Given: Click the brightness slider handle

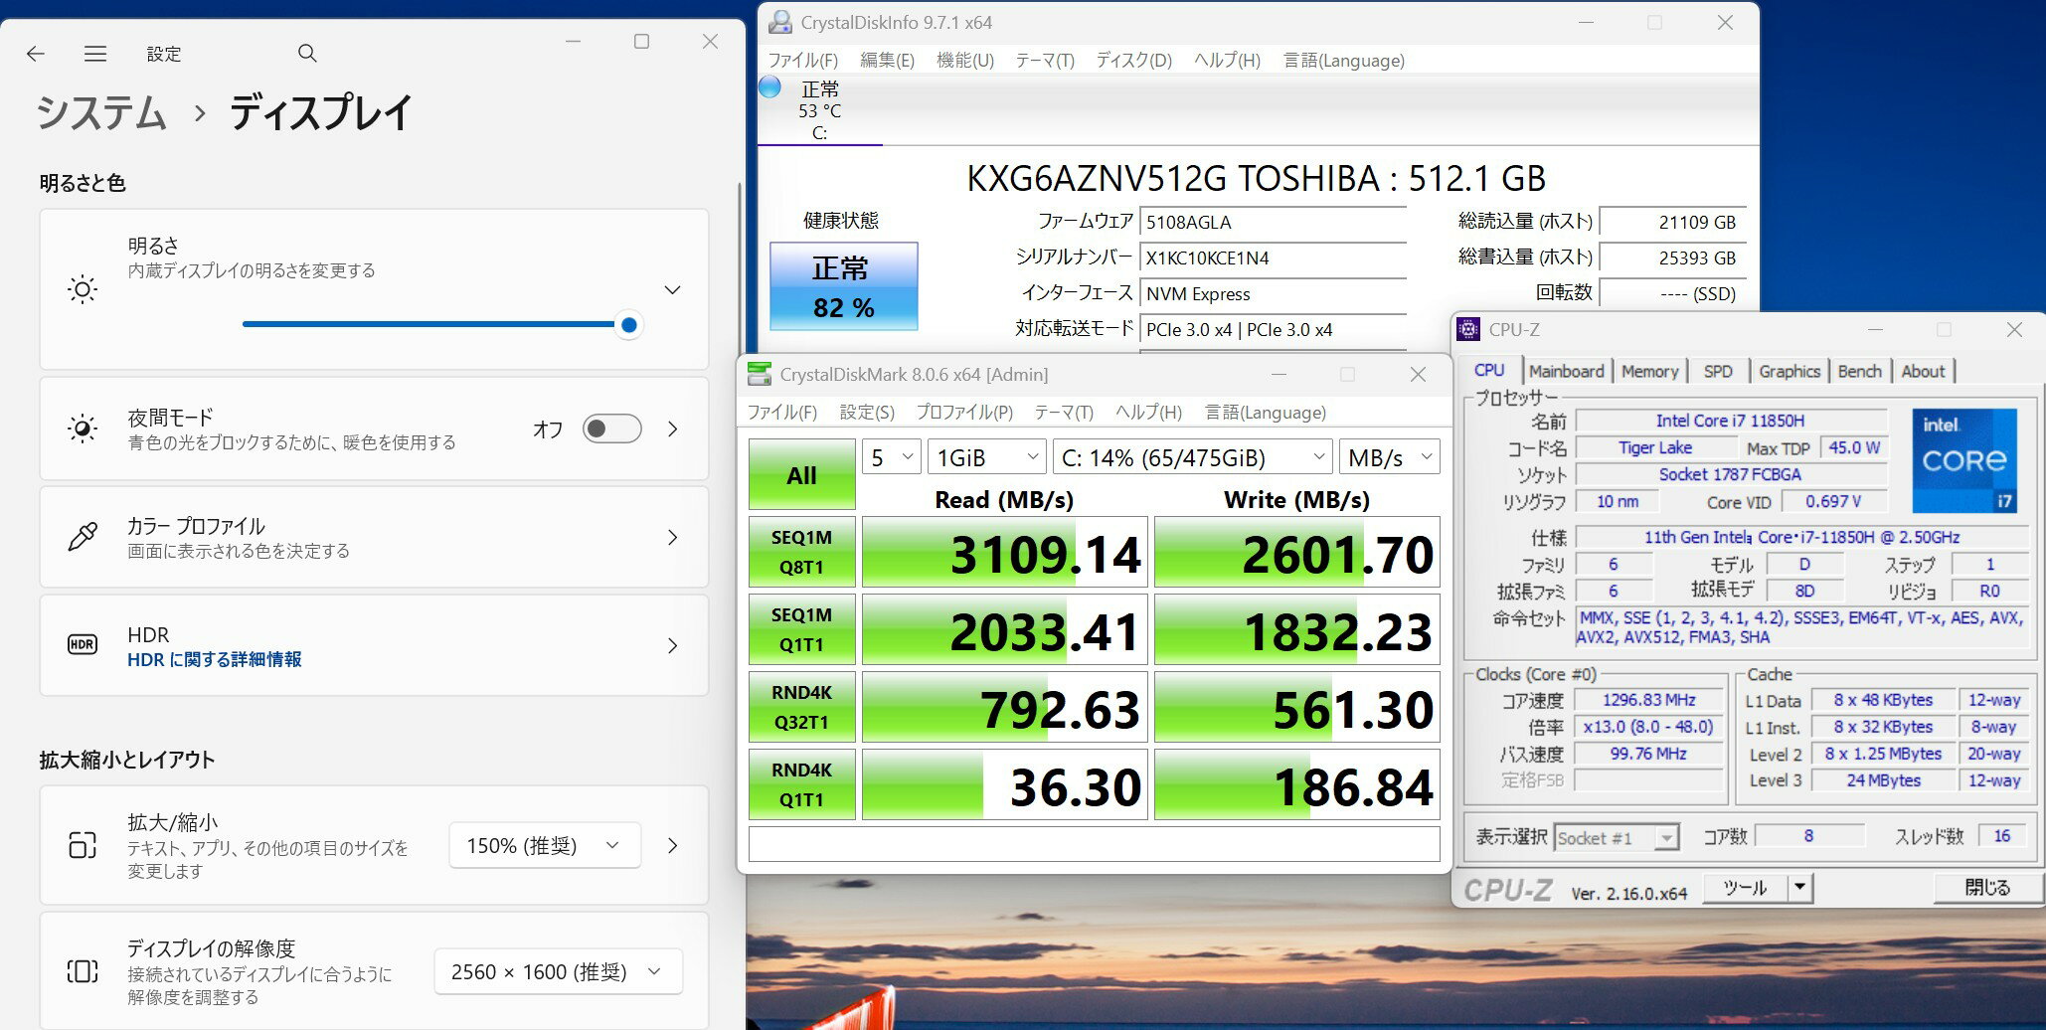Looking at the screenshot, I should [628, 325].
